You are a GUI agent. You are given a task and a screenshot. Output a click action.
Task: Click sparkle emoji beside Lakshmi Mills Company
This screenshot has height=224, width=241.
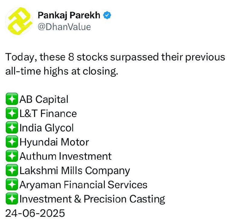tap(12, 170)
